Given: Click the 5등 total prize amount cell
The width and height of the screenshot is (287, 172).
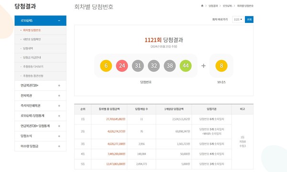Looking at the screenshot, I should (x=109, y=164).
